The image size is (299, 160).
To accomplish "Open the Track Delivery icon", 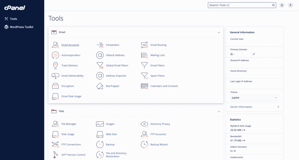I will point(55,65).
